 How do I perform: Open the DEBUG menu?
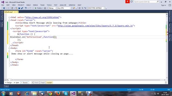tap(35, 5)
